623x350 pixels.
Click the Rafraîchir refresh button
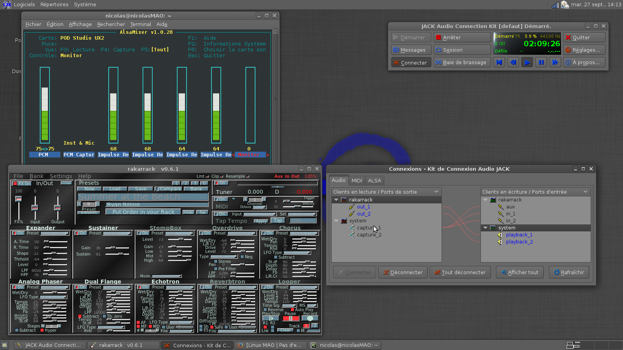[x=569, y=272]
